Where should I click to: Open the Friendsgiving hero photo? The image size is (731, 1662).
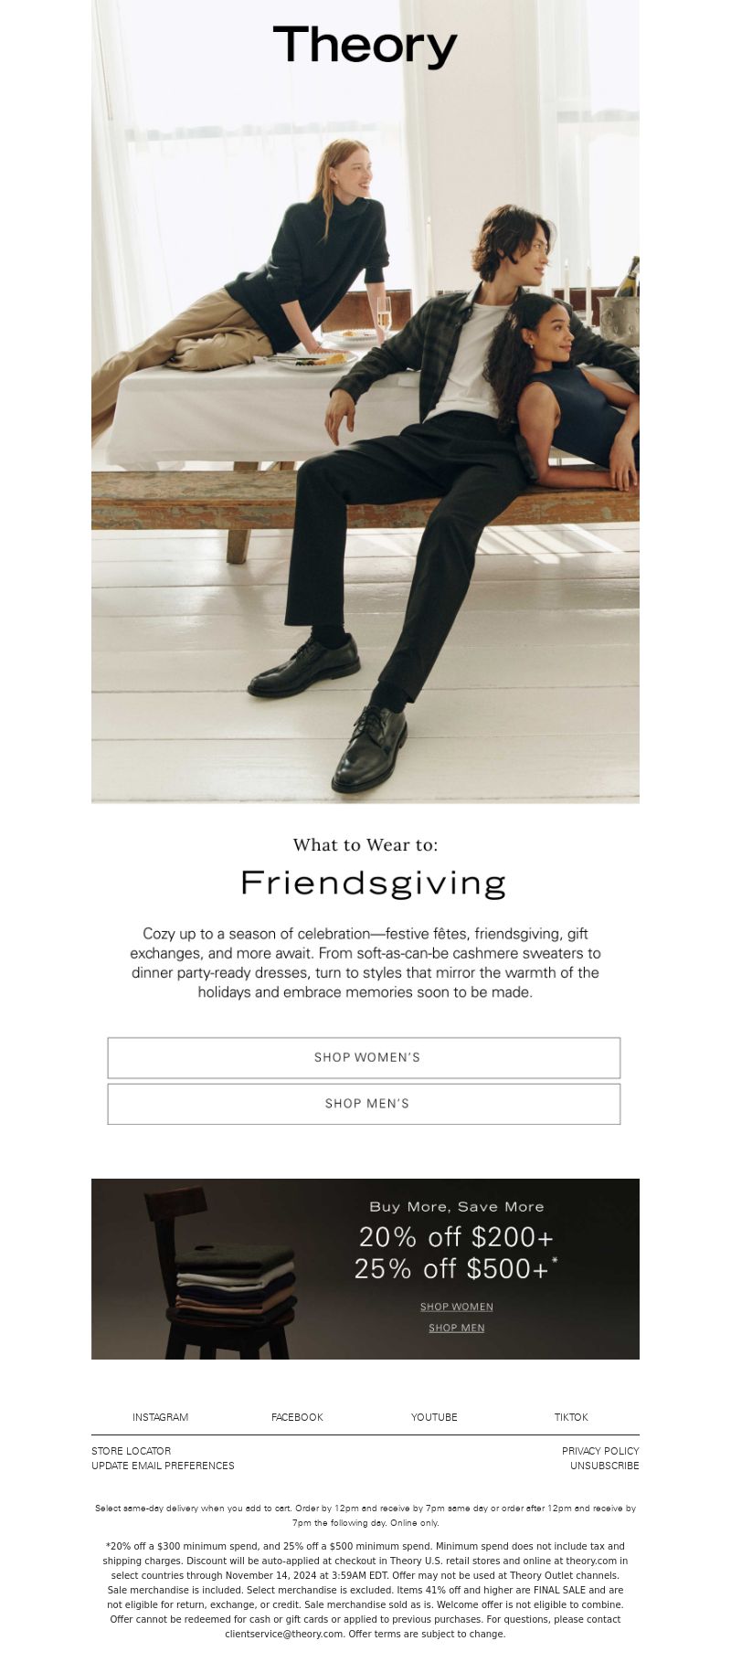pos(365,401)
